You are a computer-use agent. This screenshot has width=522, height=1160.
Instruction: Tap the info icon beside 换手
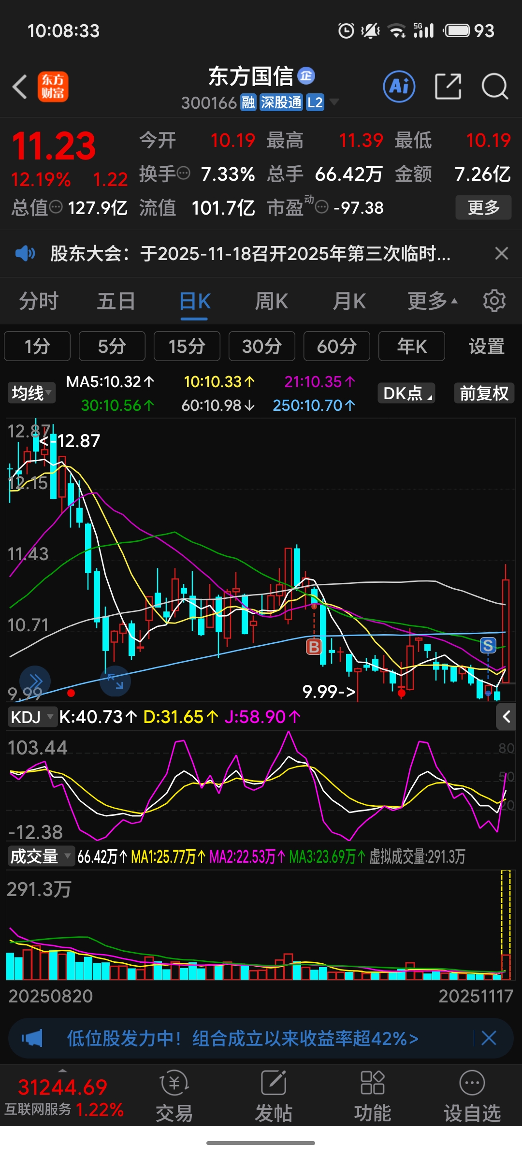click(x=184, y=173)
